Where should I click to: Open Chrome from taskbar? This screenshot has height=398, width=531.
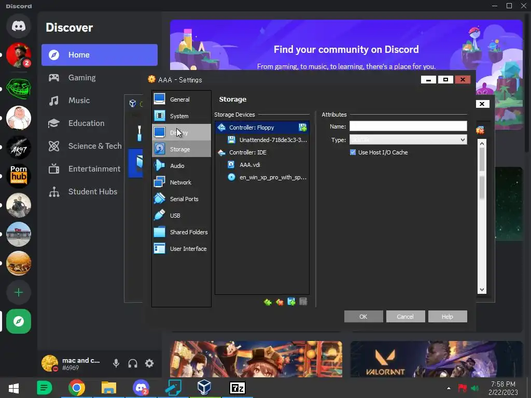click(x=77, y=388)
